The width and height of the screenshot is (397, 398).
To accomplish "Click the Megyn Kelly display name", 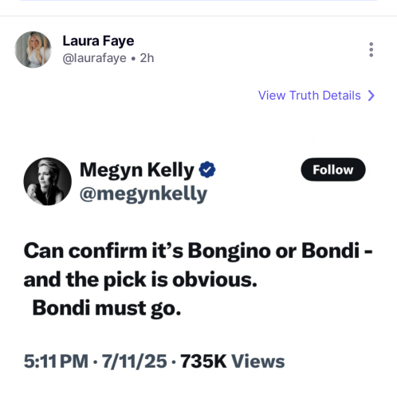I will pyautogui.click(x=137, y=170).
